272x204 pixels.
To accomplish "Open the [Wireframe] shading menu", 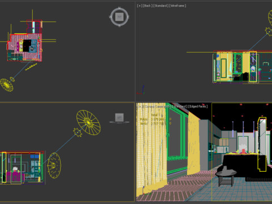I will point(177,6).
